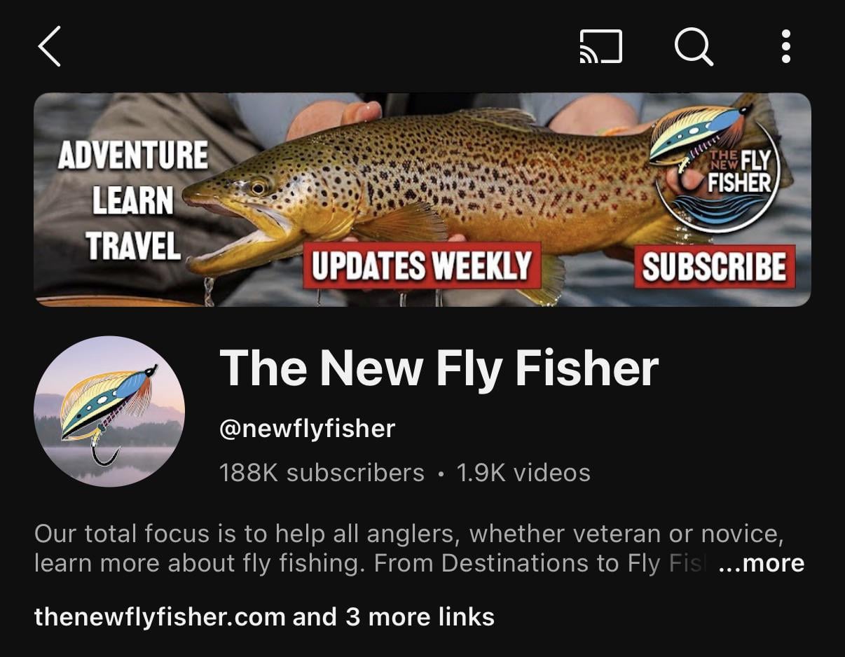The image size is (845, 657).
Task: Select the @newflyfisher handle
Action: (308, 428)
